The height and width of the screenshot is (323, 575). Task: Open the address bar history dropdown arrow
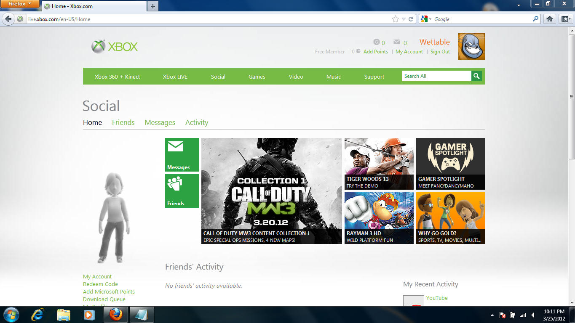click(x=404, y=19)
